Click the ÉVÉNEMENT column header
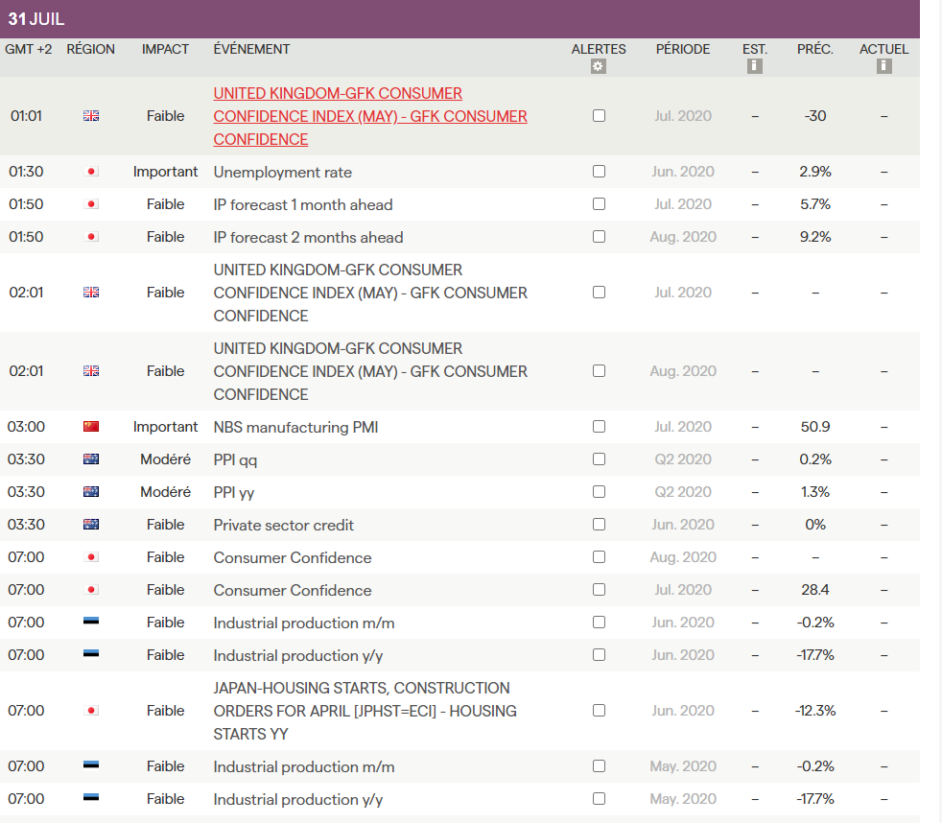 coord(251,49)
